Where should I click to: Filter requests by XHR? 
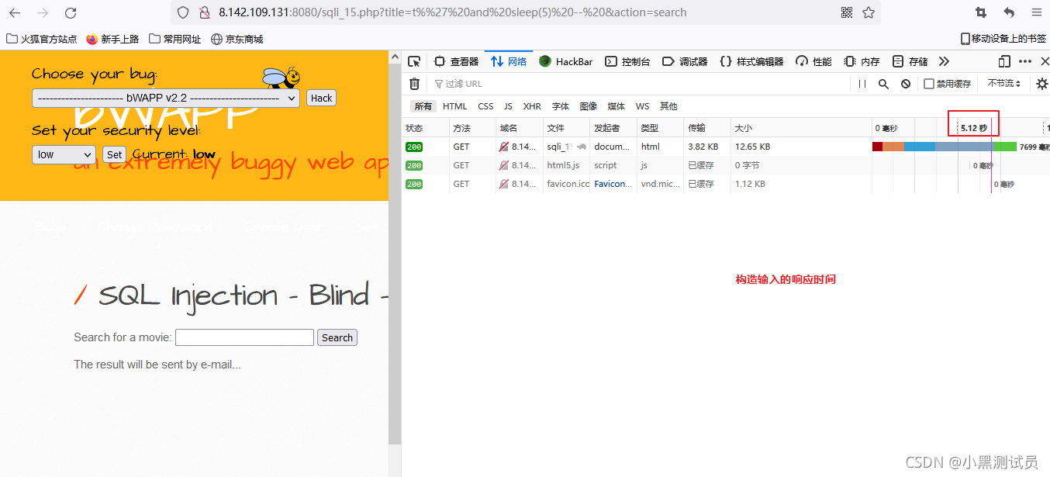click(532, 106)
